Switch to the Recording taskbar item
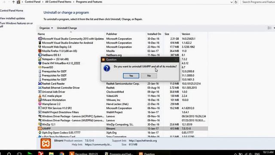The width and height of the screenshot is (275, 155). (x=84, y=154)
